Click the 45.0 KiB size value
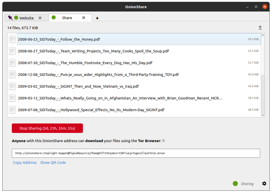Image resolution: width=272 pixels, height=193 pixels. (253, 74)
